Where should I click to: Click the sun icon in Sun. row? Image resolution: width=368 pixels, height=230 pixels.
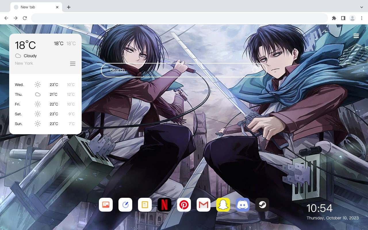38,124
